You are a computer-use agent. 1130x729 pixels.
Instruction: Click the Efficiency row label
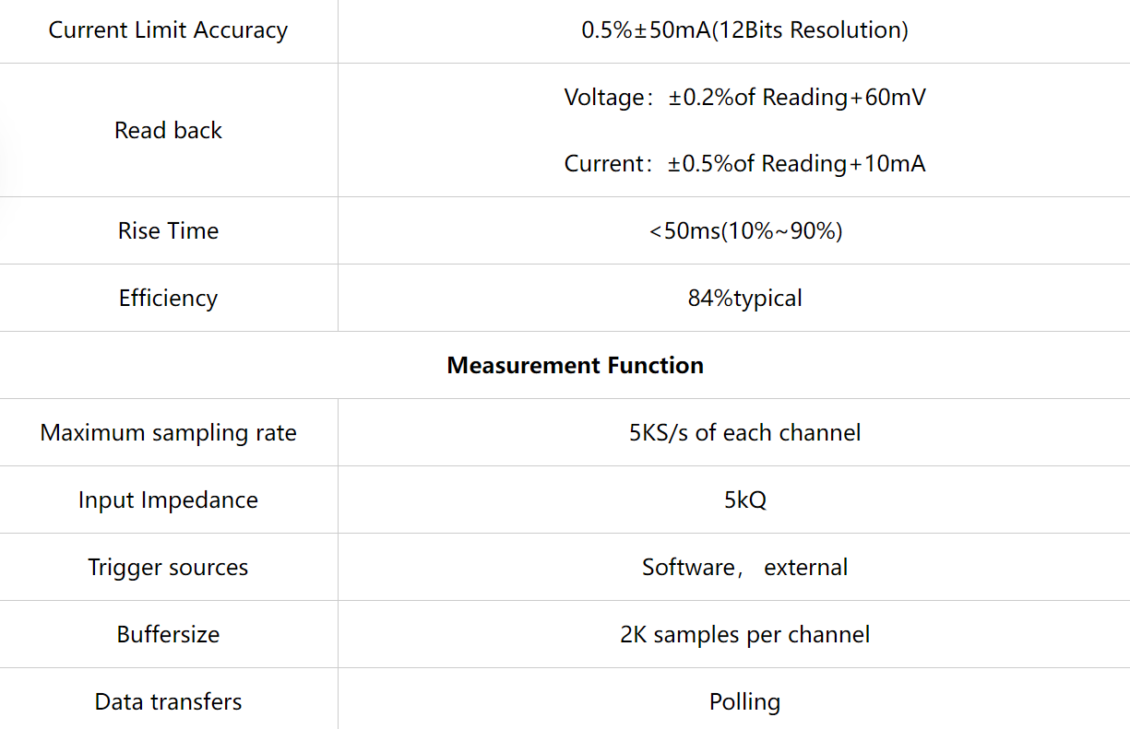coord(168,298)
